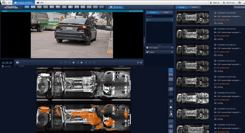
Task: Select the single-view camera layout
Action: [x=27, y=7]
